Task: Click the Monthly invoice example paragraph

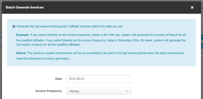Action: pyautogui.click(x=101, y=40)
